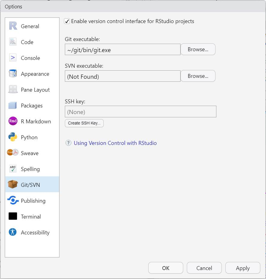This screenshot has width=266, height=279.
Task: Open Appearance settings
Action: coord(13,74)
